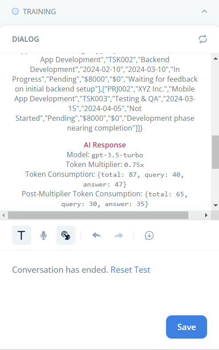Image resolution: width=219 pixels, height=350 pixels.
Task: Click the download conversation bubble icon
Action: (149, 235)
